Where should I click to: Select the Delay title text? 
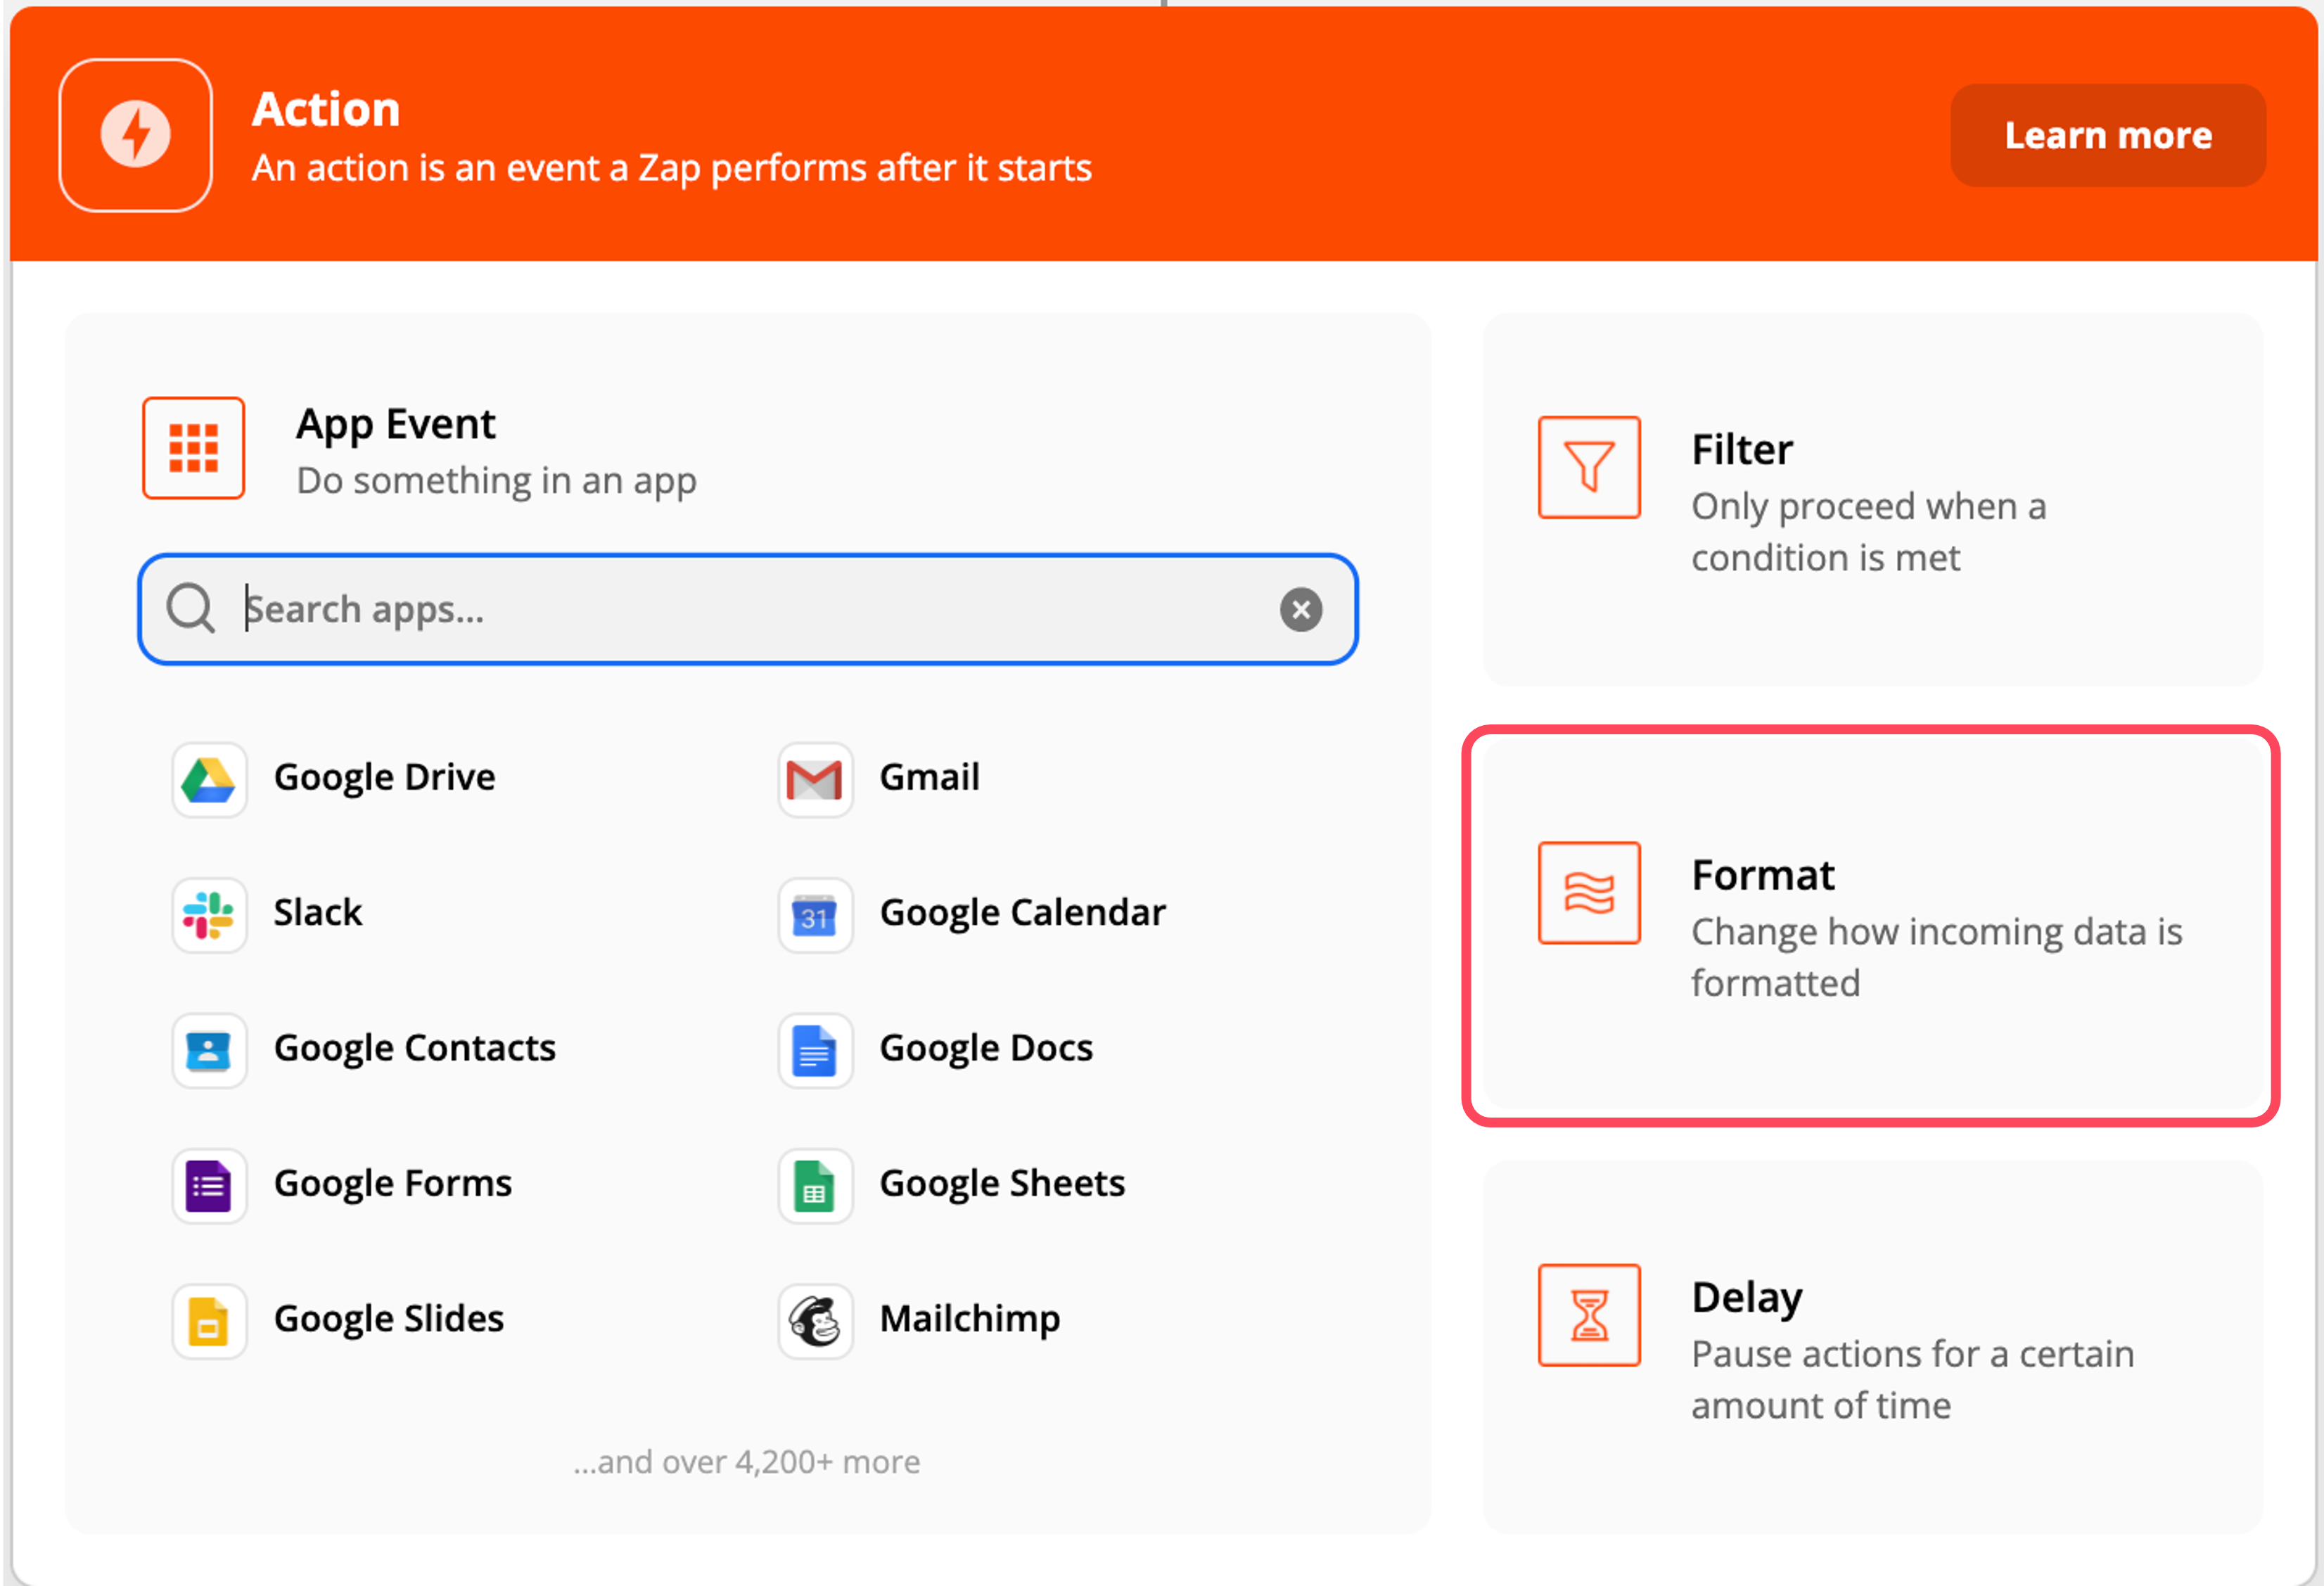tap(1747, 1298)
